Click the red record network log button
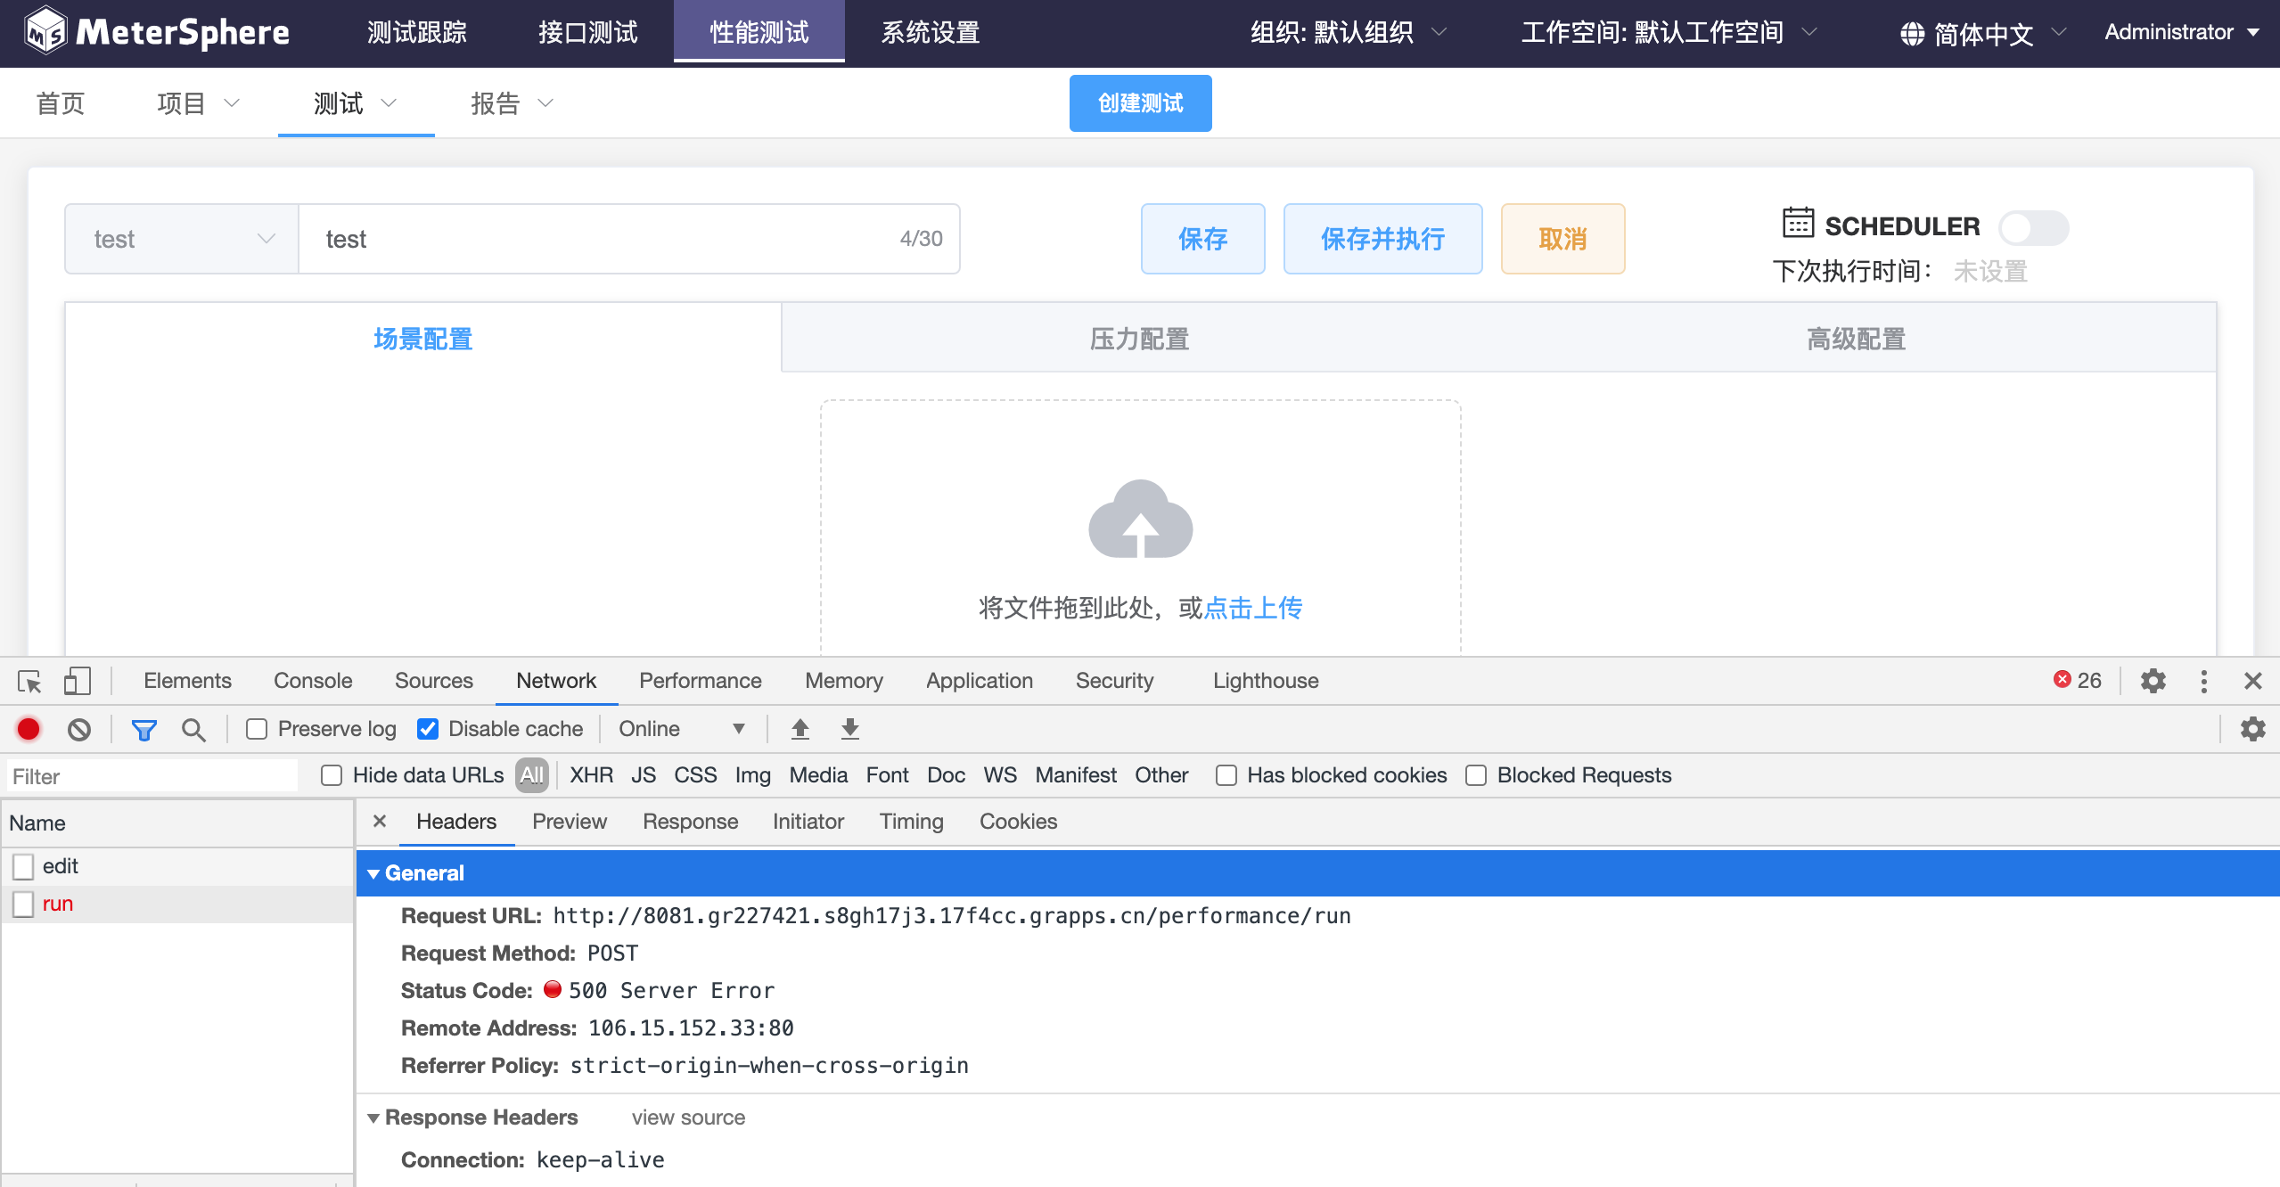2280x1187 pixels. [x=29, y=730]
